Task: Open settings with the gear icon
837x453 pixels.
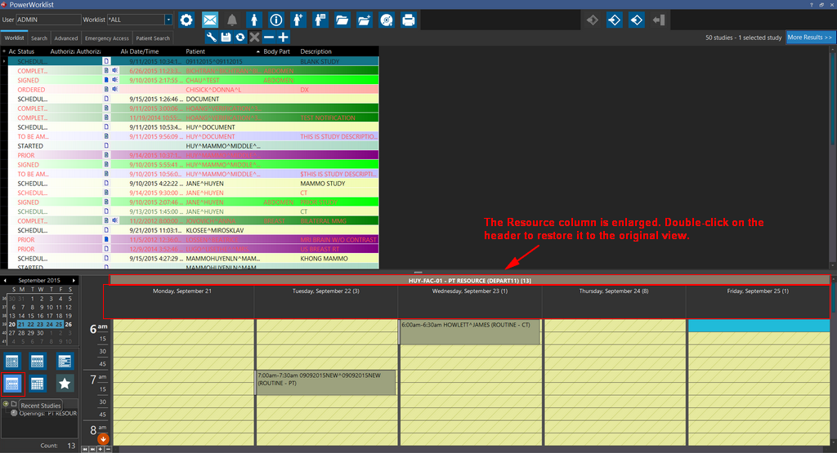Action: 186,19
